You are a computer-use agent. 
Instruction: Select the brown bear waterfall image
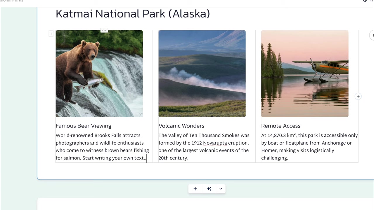pyautogui.click(x=99, y=73)
